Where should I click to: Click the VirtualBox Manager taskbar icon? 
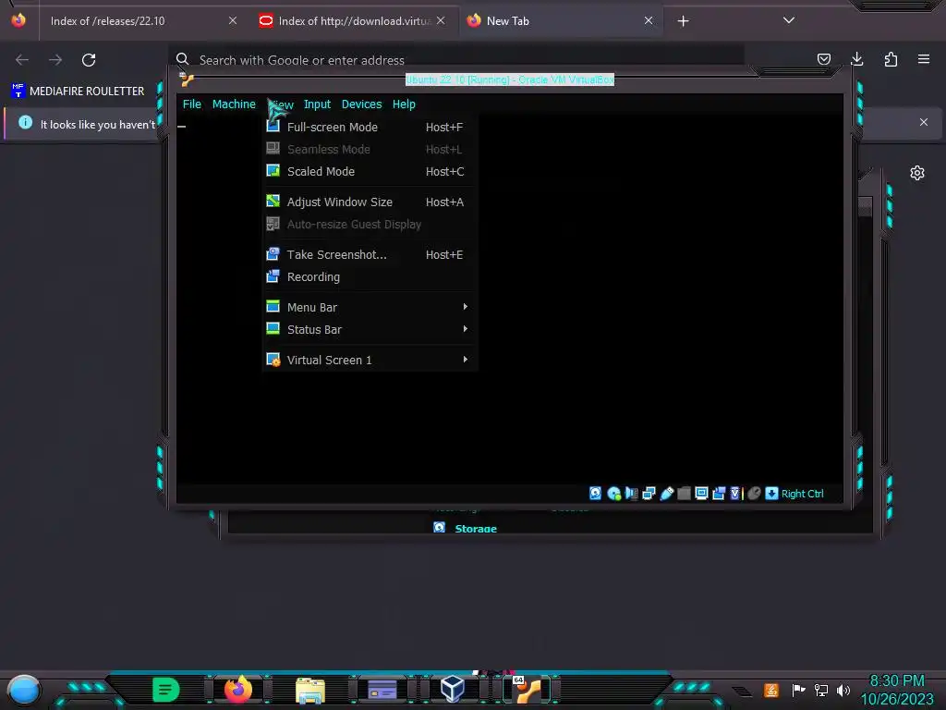(x=452, y=689)
